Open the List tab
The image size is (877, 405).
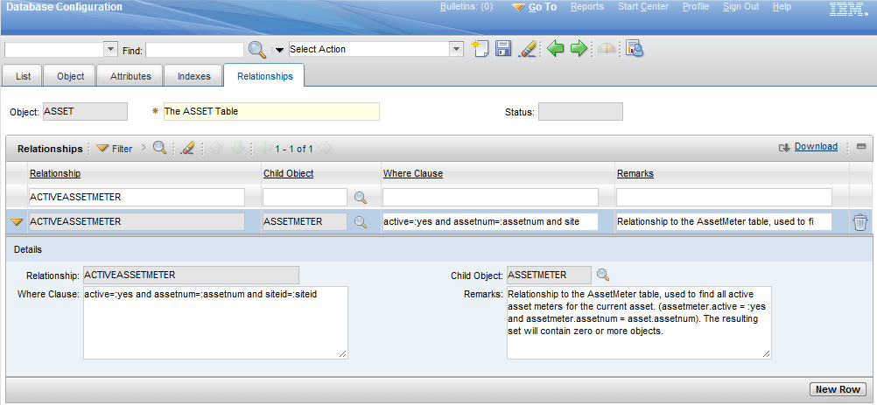click(23, 76)
